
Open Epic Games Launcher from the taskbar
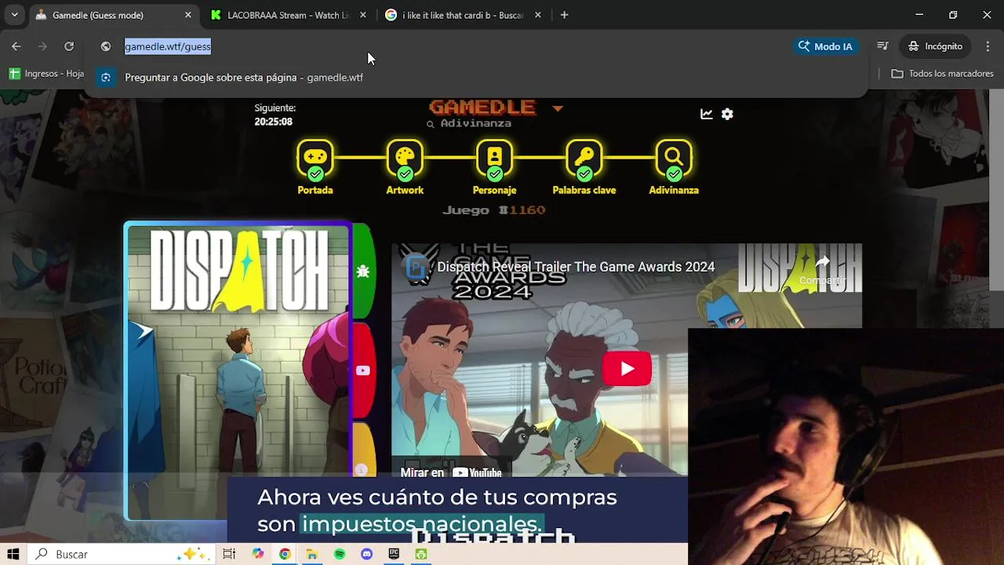[x=394, y=554]
